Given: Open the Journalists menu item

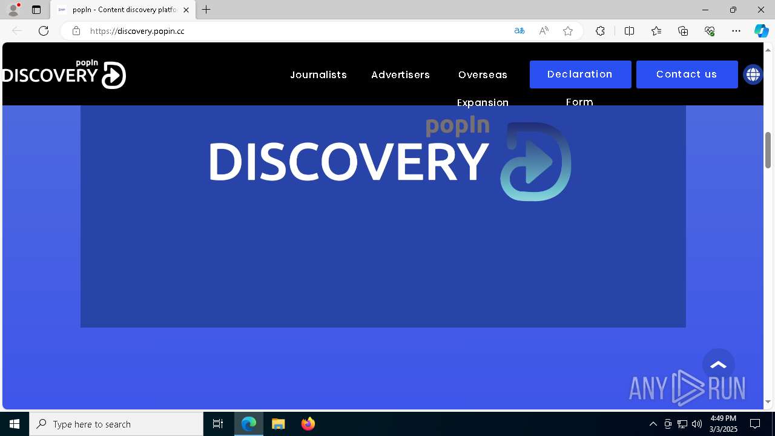Looking at the screenshot, I should [x=318, y=74].
